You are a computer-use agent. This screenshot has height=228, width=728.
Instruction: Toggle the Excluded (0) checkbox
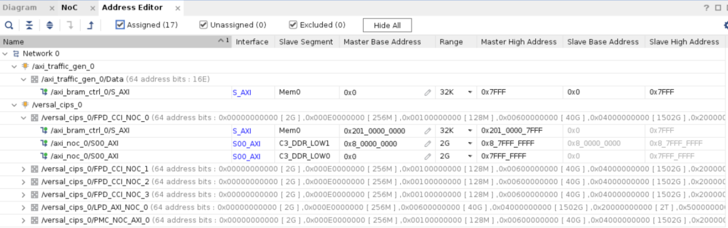point(293,24)
